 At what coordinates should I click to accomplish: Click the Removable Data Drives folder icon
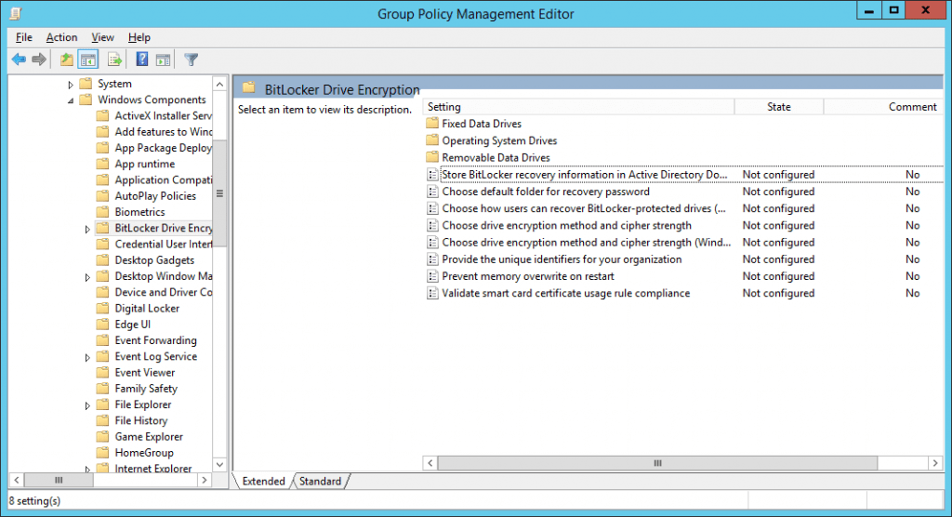click(x=432, y=157)
